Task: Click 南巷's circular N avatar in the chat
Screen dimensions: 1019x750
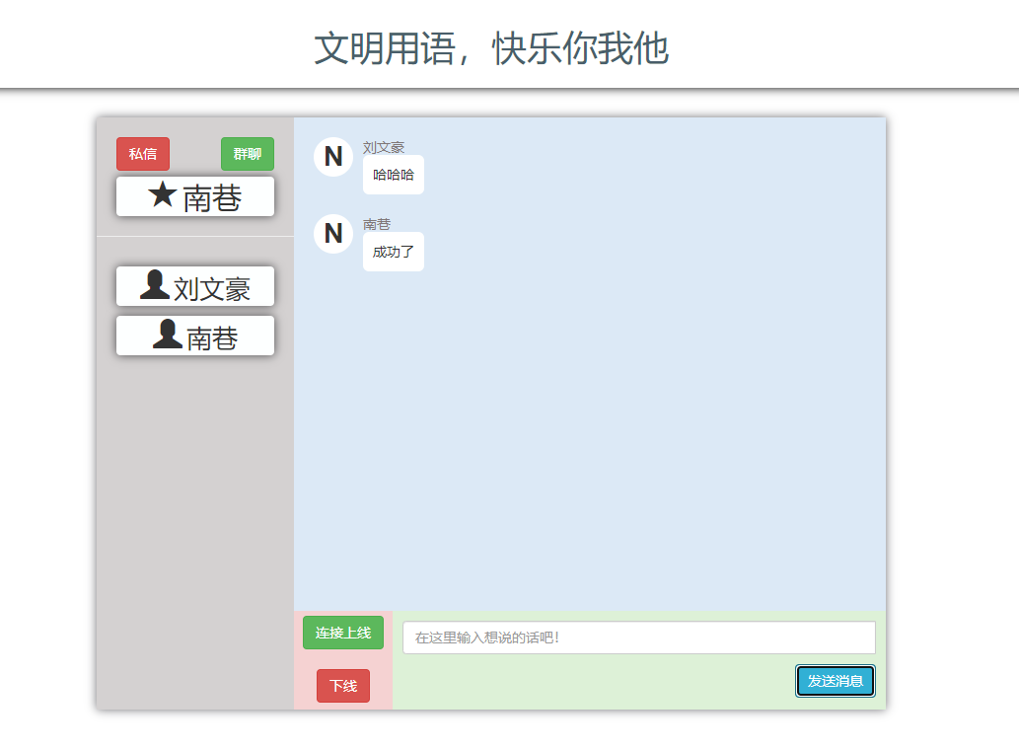Action: click(332, 234)
